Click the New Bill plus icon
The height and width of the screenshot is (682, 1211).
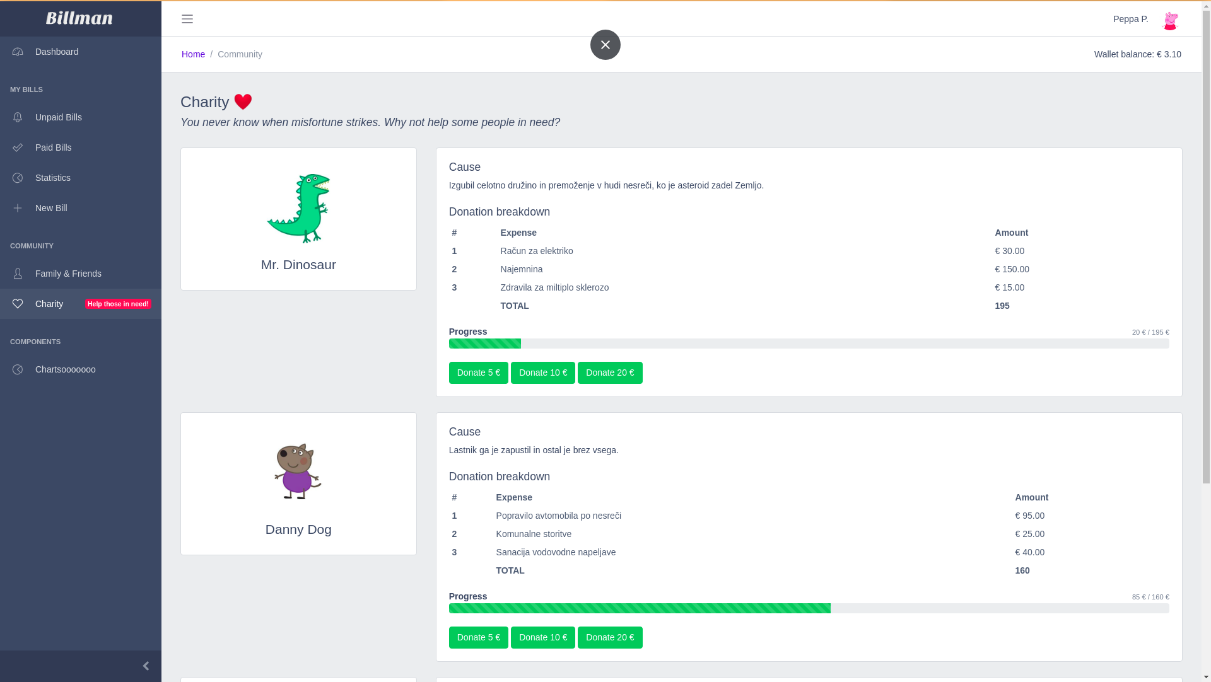(x=18, y=208)
